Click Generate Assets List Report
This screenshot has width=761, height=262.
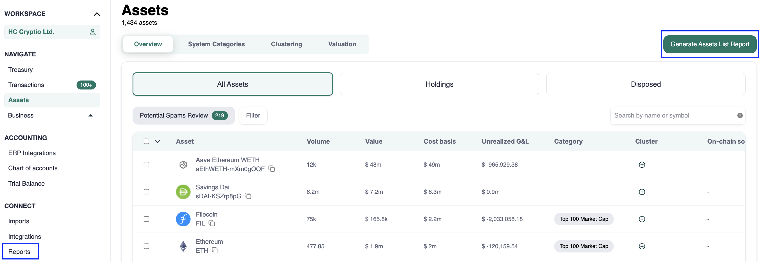pyautogui.click(x=709, y=44)
